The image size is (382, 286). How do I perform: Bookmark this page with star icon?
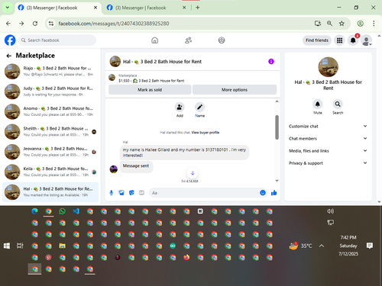pyautogui.click(x=342, y=24)
